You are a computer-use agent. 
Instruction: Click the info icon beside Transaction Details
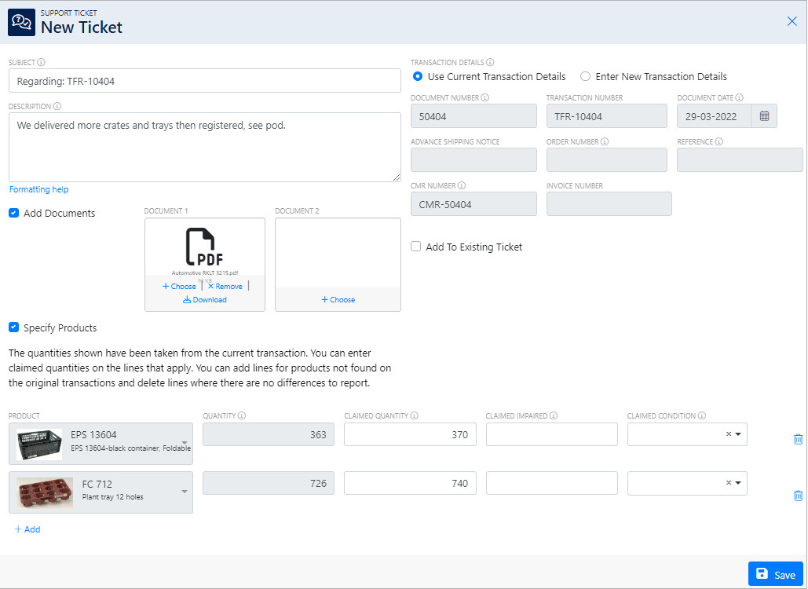[490, 63]
